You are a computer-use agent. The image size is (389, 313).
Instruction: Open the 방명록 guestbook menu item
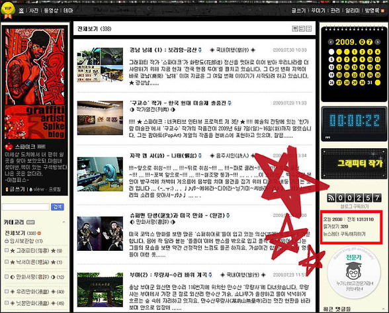[x=372, y=11]
